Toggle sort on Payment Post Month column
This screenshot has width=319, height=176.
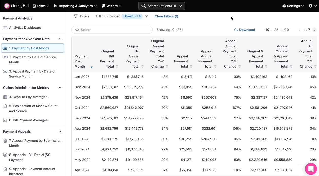pyautogui.click(x=92, y=67)
